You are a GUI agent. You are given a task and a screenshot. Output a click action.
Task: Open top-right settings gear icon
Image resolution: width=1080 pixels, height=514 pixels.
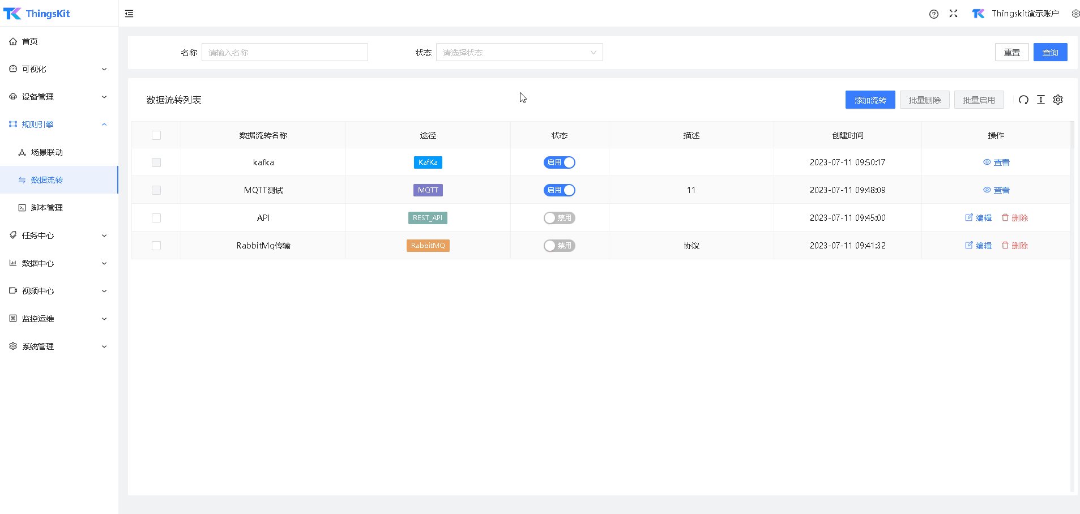point(1075,14)
